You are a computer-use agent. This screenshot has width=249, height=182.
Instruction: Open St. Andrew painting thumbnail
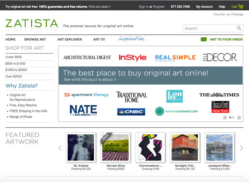(x=81, y=148)
